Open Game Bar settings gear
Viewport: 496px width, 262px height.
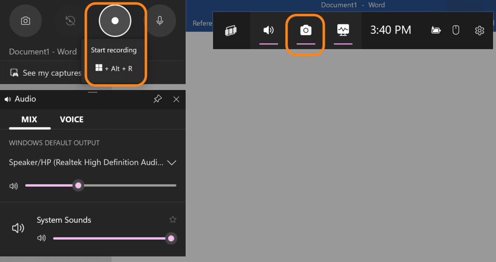pyautogui.click(x=479, y=30)
